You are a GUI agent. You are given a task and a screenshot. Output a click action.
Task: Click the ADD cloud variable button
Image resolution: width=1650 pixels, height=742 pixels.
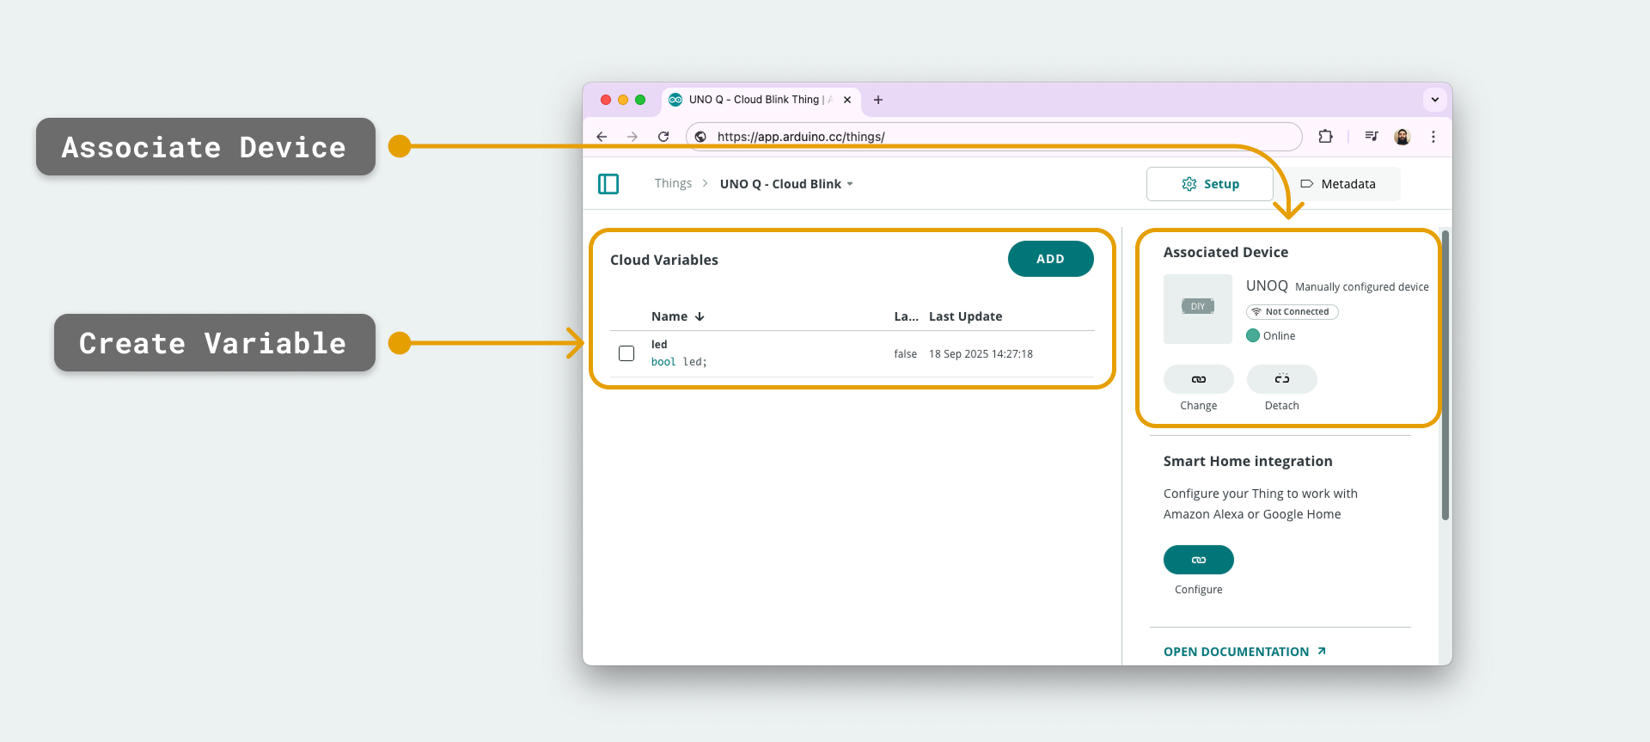pyautogui.click(x=1050, y=259)
